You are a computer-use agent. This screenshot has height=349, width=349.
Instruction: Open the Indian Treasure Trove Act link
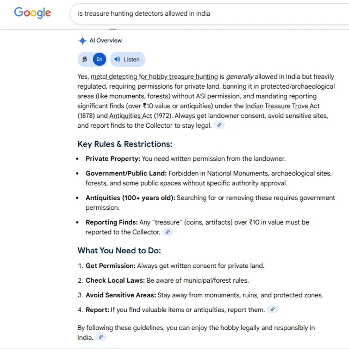tap(282, 106)
